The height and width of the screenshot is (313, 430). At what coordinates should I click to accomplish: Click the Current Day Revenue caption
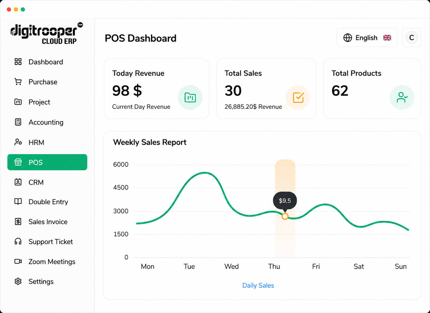click(141, 107)
